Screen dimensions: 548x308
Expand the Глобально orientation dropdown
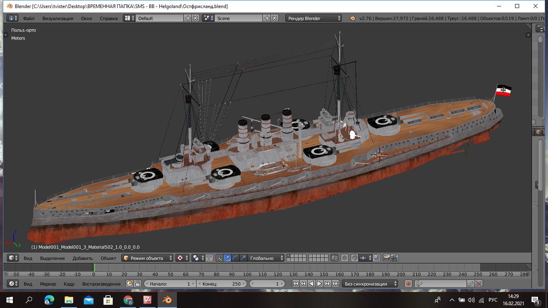click(266, 258)
